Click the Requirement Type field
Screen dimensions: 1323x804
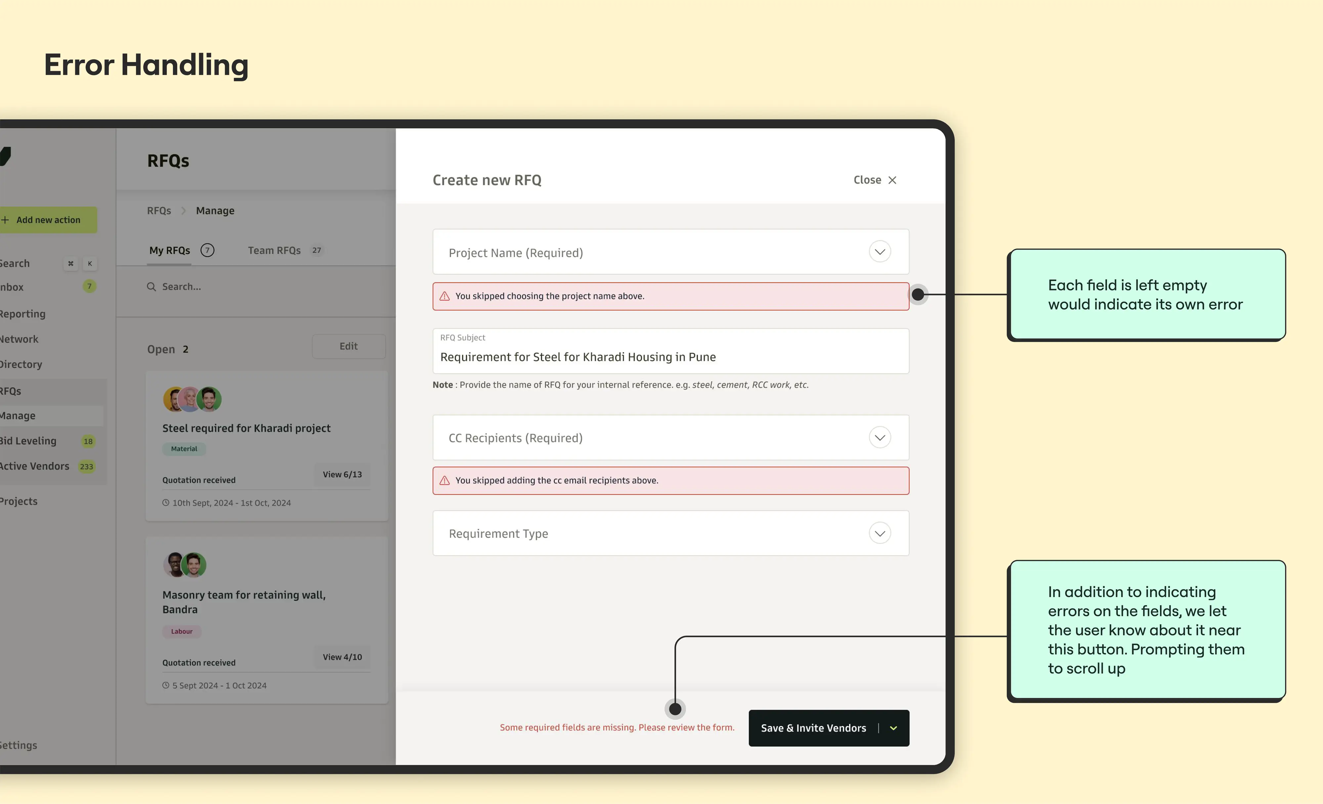pos(671,533)
